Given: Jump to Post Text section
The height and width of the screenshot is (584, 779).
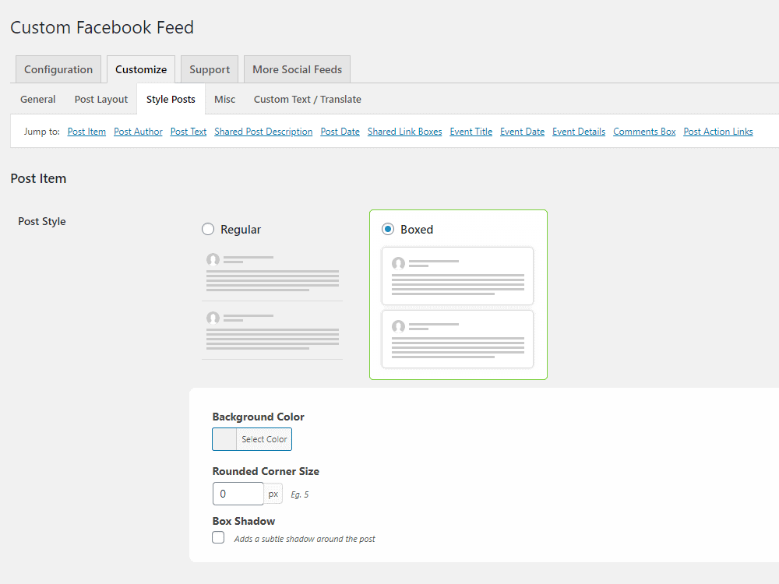Looking at the screenshot, I should click(189, 132).
